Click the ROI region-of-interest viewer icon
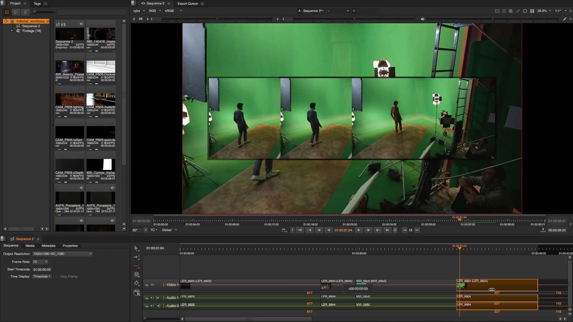Image resolution: width=573 pixels, height=322 pixels. coord(504,11)
